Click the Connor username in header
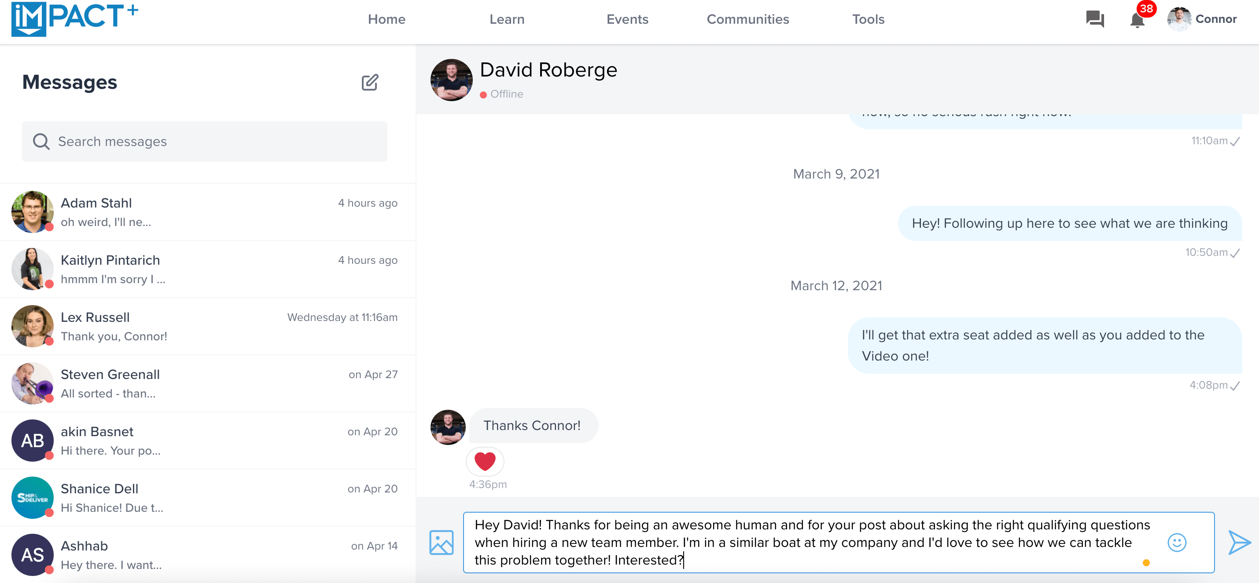 (x=1215, y=19)
